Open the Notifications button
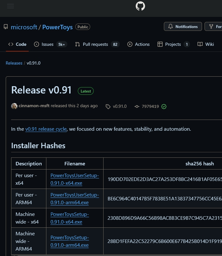Image resolution: width=222 pixels, height=256 pixels. (x=183, y=26)
